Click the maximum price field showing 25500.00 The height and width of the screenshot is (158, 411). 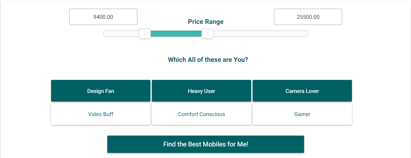tap(308, 17)
